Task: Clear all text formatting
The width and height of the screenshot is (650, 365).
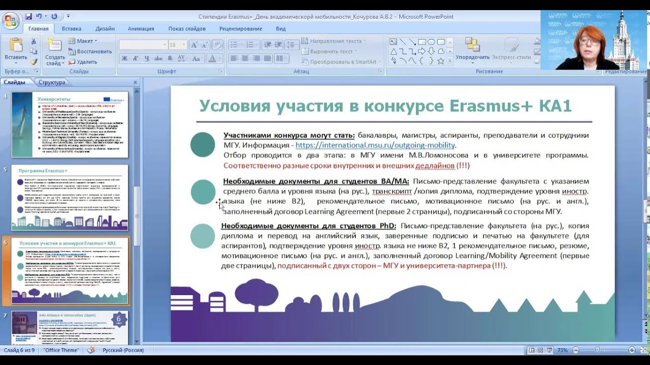Action: [x=218, y=45]
